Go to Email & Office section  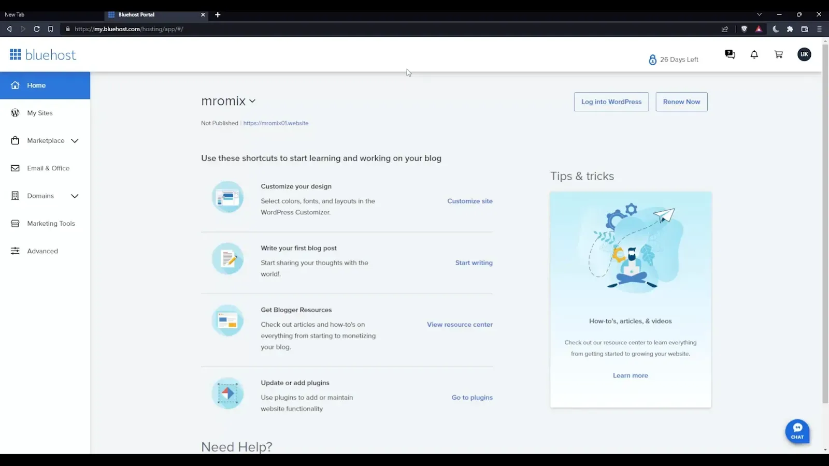48,168
